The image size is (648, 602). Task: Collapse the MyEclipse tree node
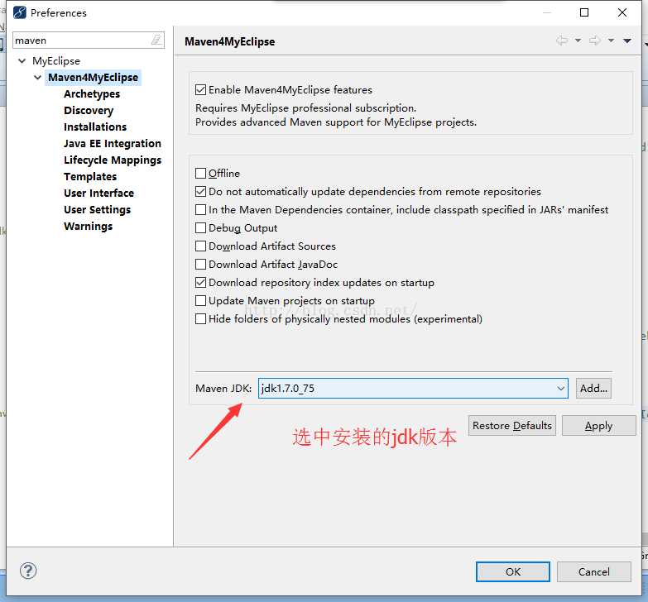(22, 61)
